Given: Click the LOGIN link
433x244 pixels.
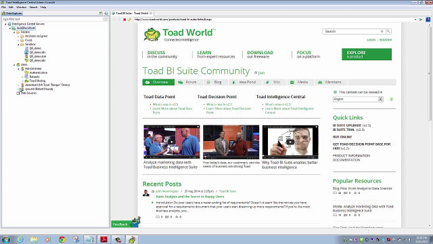Looking at the screenshot, I should pos(371,40).
